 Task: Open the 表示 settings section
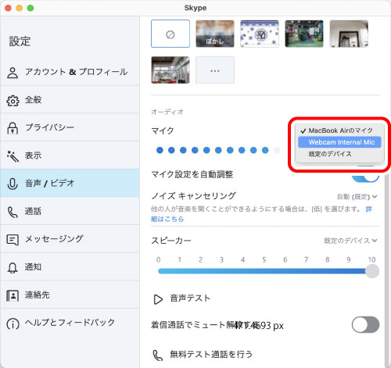[70, 155]
